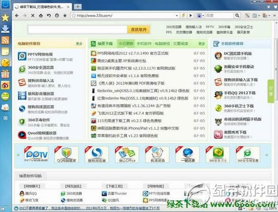Stop page loading with X button
The width and height of the screenshot is (278, 212).
(33, 15)
